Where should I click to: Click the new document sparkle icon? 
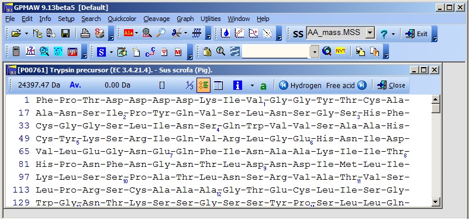tap(136, 51)
